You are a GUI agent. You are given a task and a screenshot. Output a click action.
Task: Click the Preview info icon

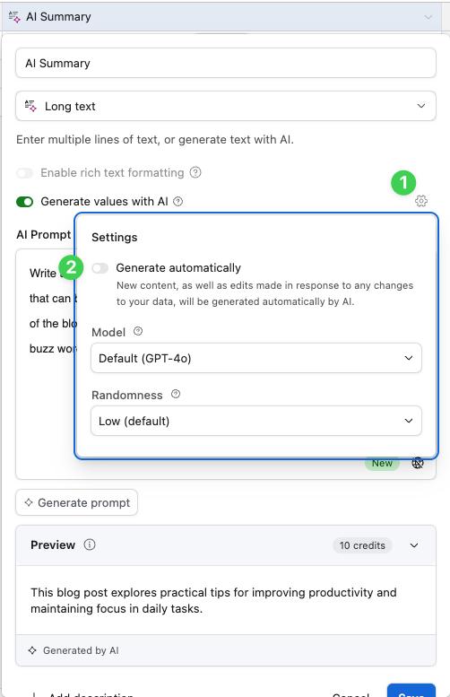90,545
